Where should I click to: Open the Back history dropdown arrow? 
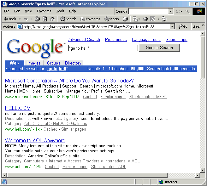tap(20, 19)
